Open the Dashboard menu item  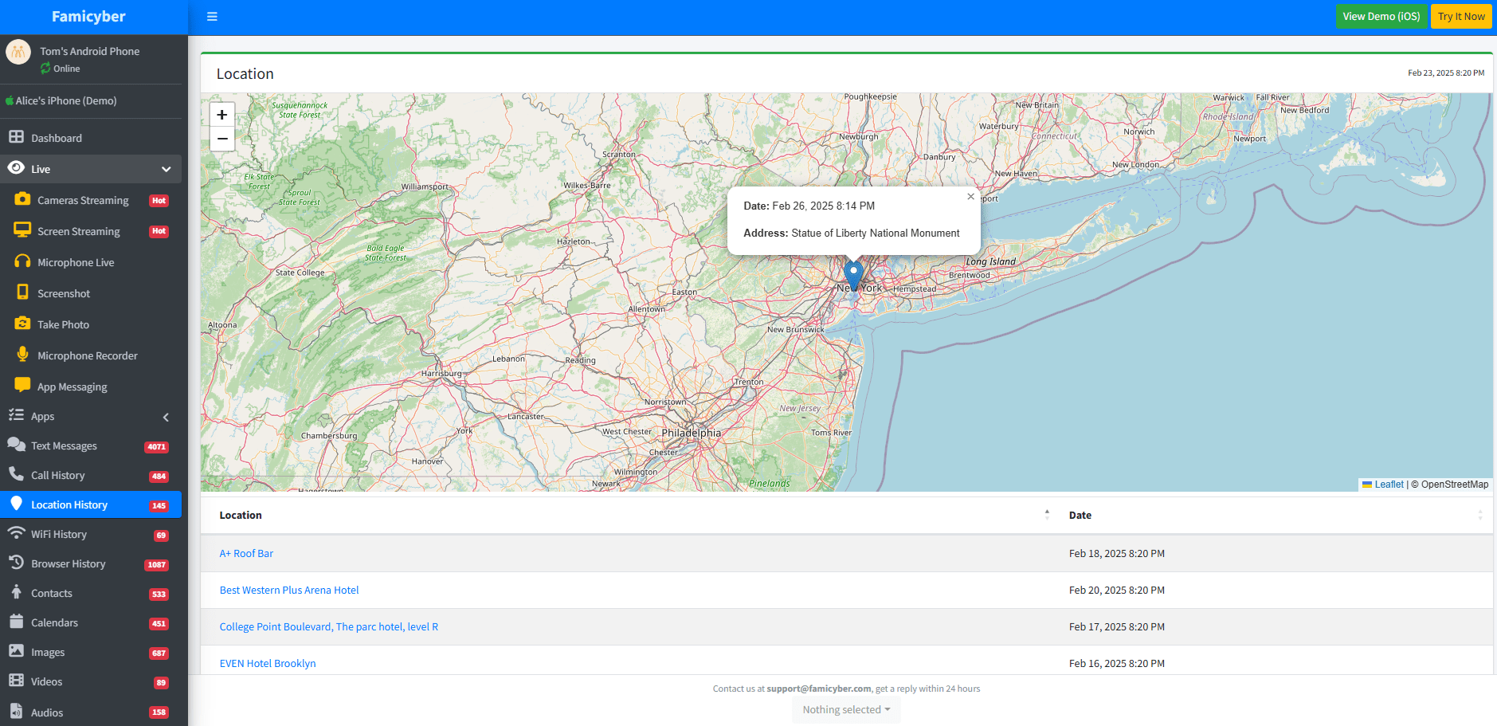[91, 138]
